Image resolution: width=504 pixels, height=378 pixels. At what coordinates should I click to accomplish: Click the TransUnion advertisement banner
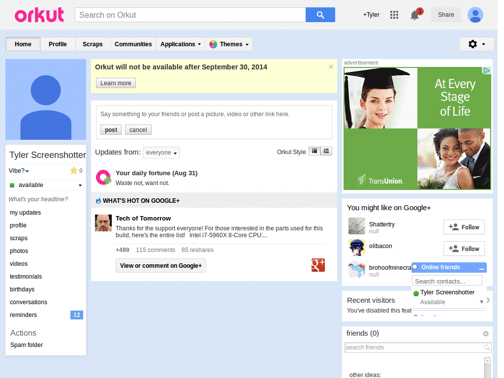[x=417, y=128]
